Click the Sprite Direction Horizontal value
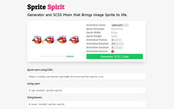The image size is (174, 109). (117, 29)
